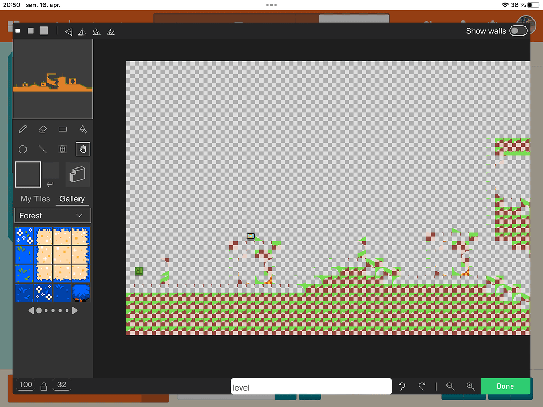
Task: Toggle the canvas size lock
Action: [43, 386]
